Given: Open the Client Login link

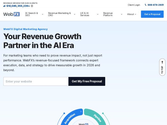Looking at the screenshot, I should tap(134, 5).
